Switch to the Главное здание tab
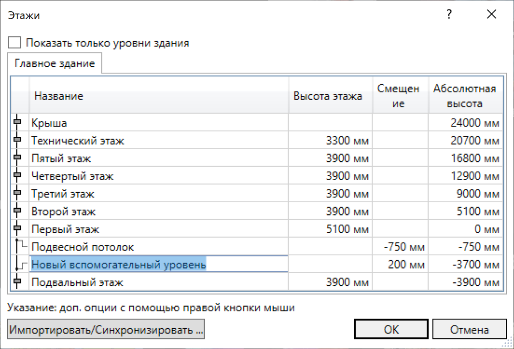 [54, 64]
